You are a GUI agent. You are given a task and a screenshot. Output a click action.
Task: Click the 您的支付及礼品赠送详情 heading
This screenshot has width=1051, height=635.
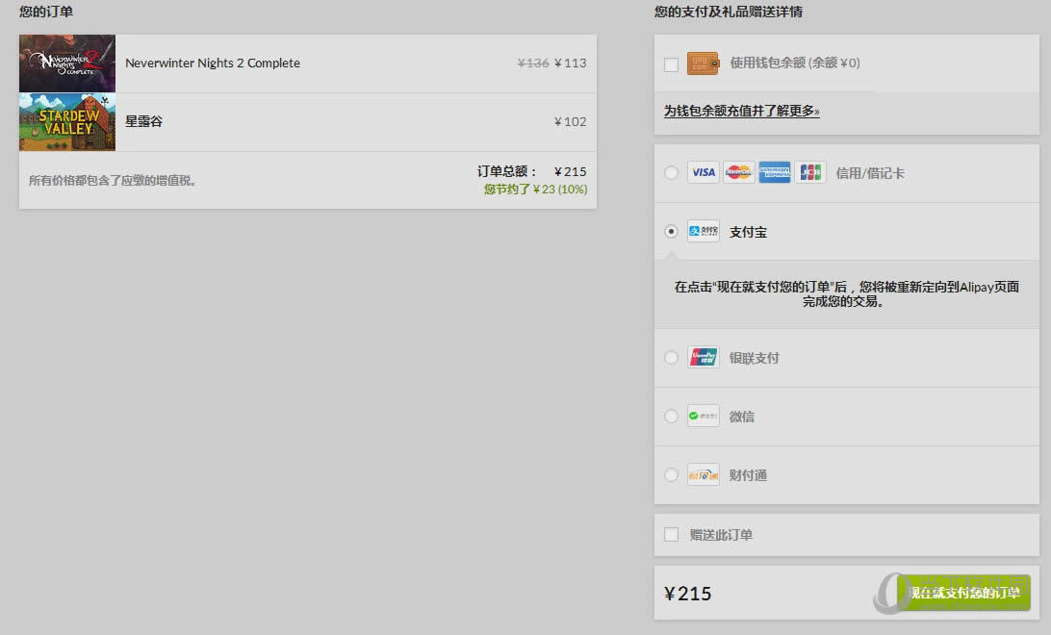729,12
